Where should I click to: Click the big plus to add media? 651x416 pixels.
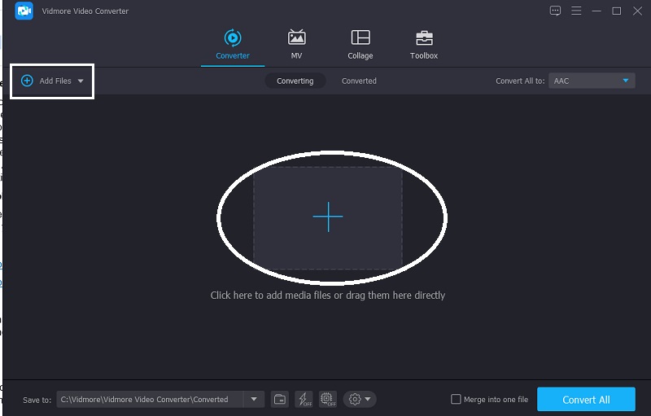(x=328, y=217)
